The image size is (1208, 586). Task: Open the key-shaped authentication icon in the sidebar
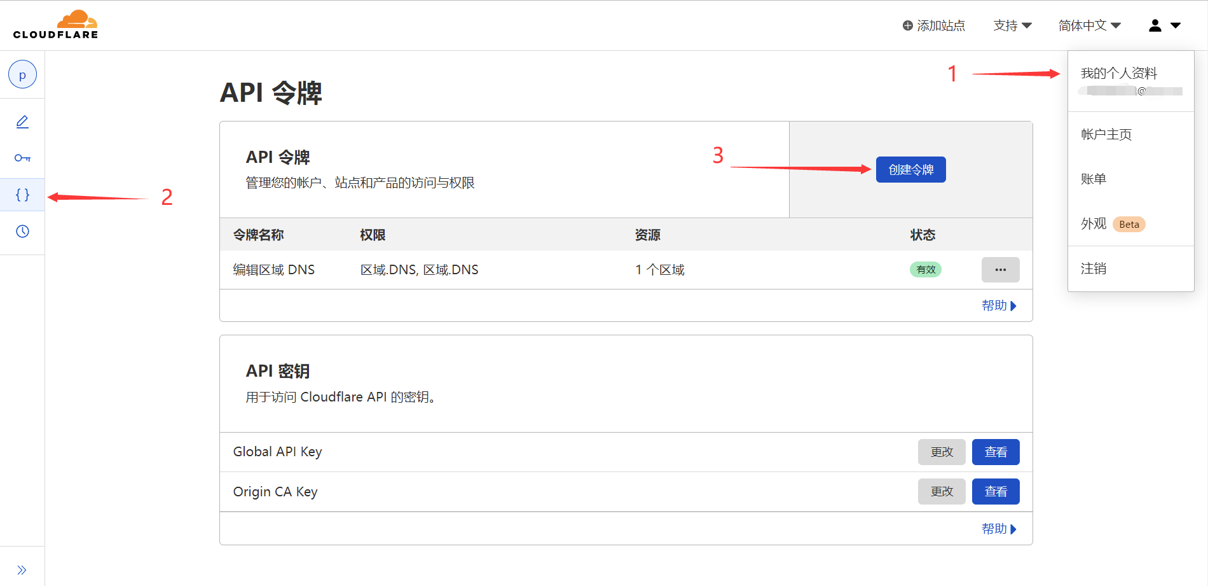pos(22,158)
